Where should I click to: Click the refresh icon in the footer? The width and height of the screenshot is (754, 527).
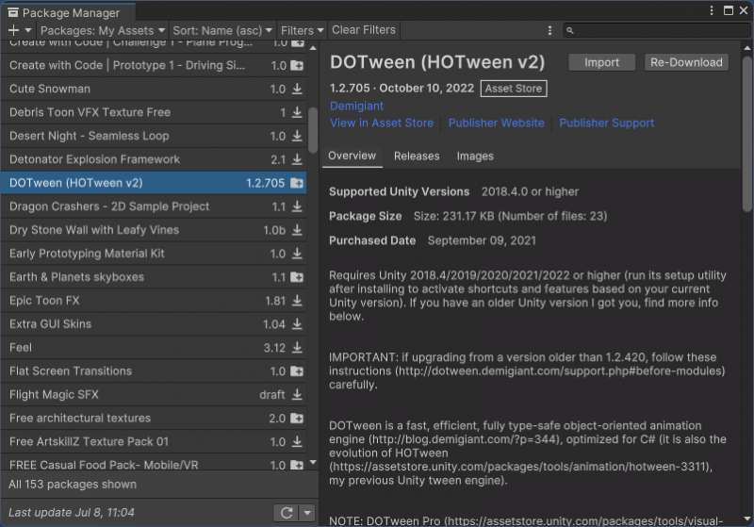click(287, 513)
